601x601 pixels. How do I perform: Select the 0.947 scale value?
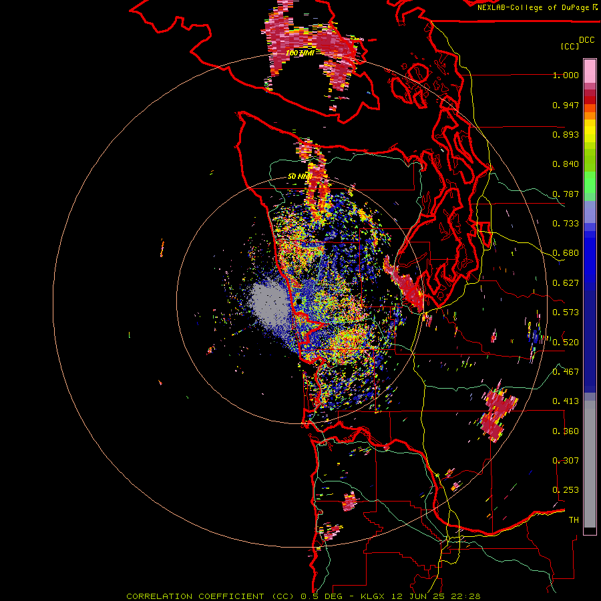566,105
